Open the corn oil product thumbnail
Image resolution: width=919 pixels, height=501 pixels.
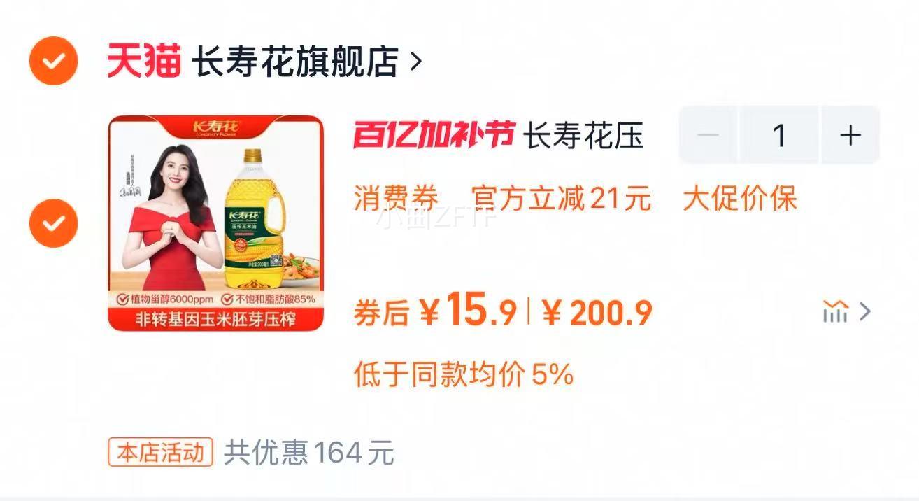point(216,223)
